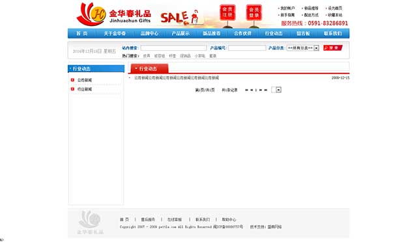Click the SALE banner graphic
This screenshot has width=417, height=242.
click(180, 18)
